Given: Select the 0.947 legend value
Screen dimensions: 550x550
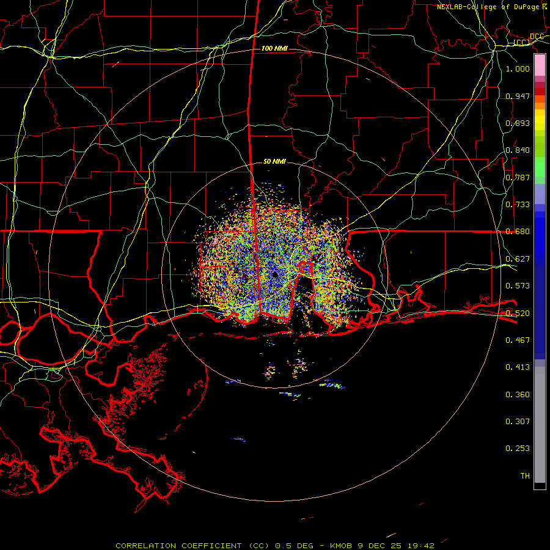Looking at the screenshot, I should 518,96.
